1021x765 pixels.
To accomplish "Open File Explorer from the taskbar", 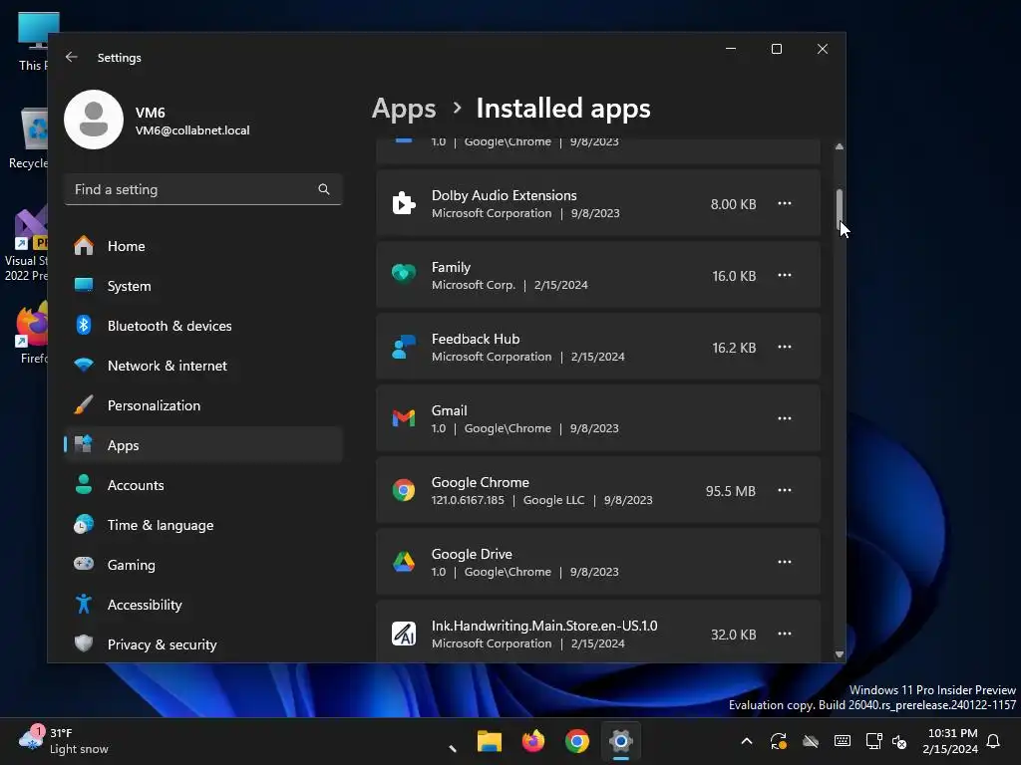I will click(x=489, y=741).
